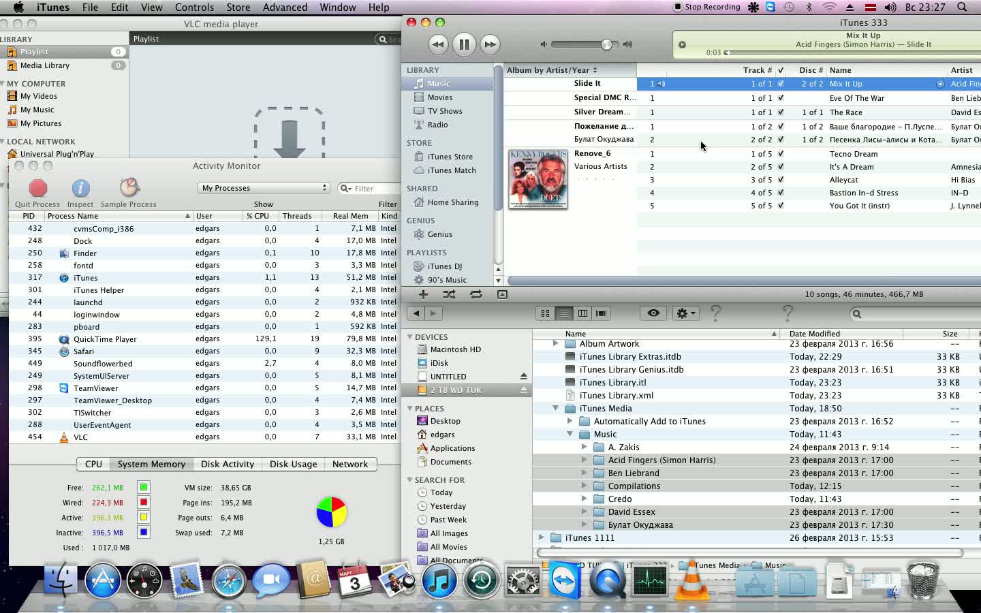Click the add playlist plus button
981x613 pixels.
[x=423, y=294]
